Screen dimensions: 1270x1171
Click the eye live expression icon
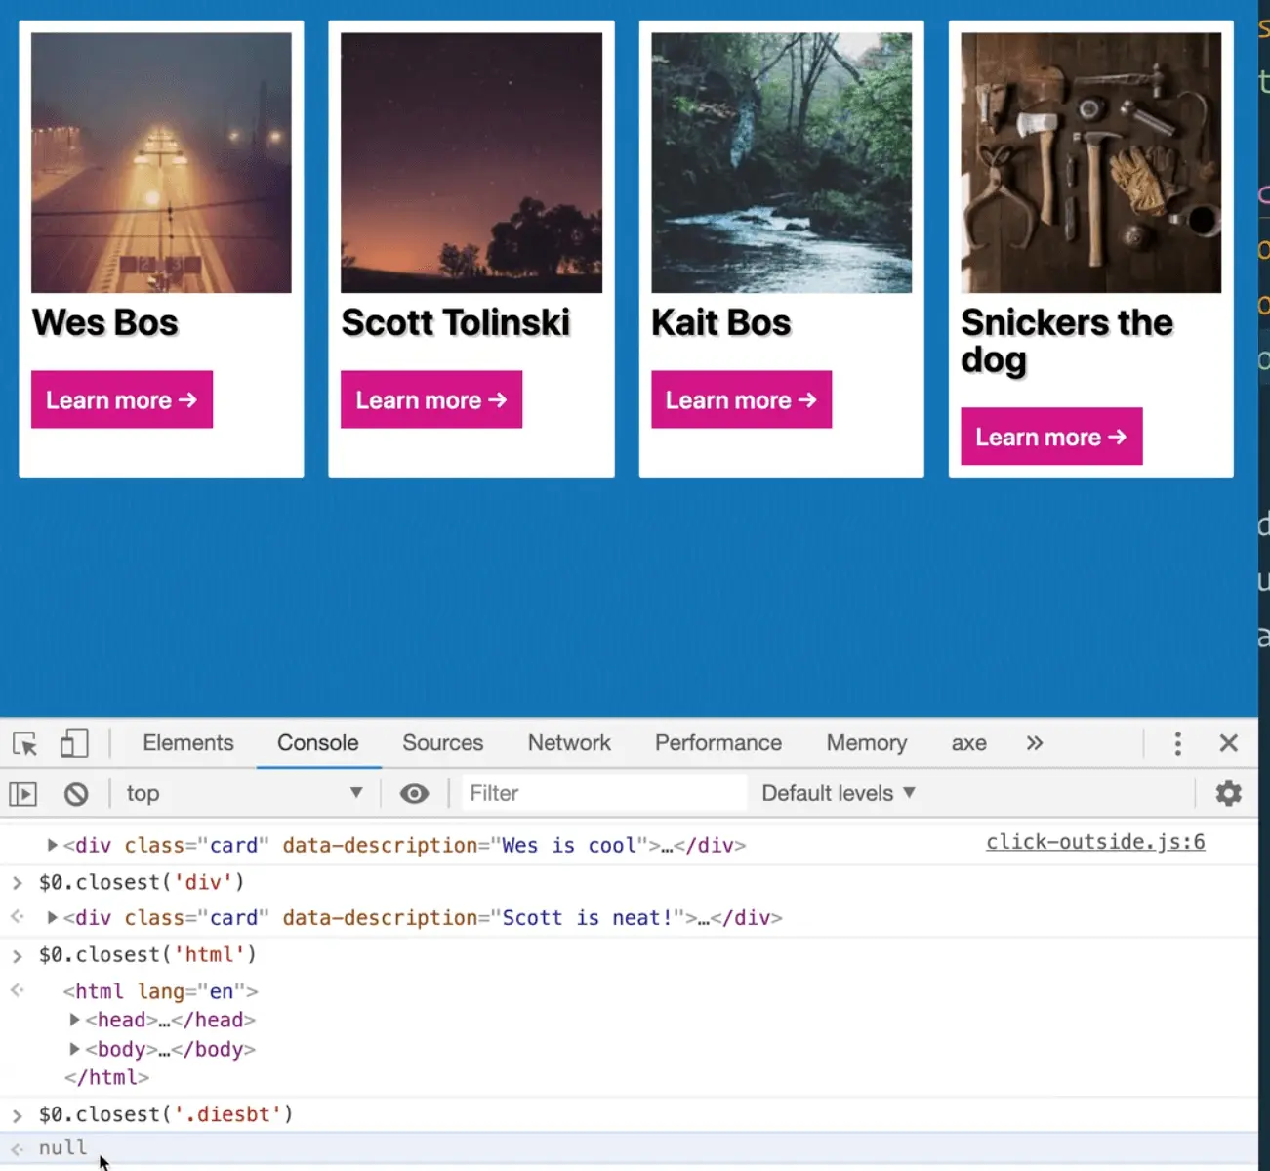(x=414, y=794)
